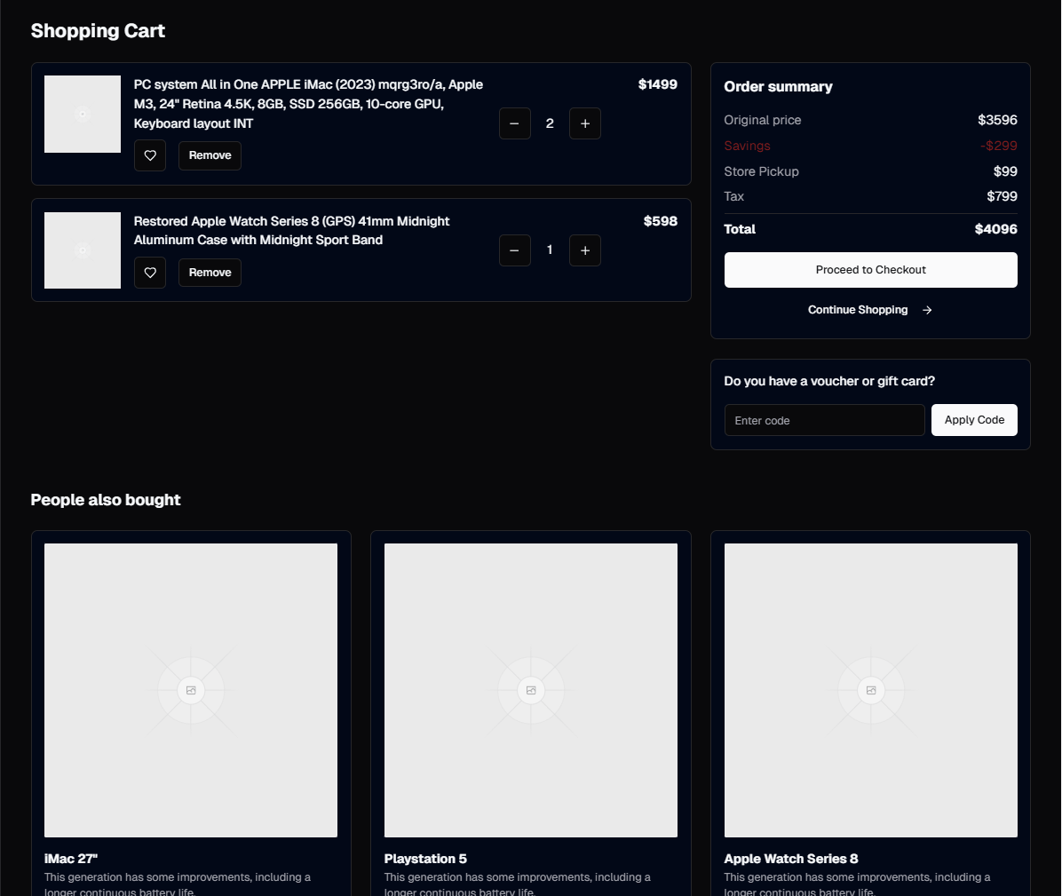Click the Store Pickup label
The height and width of the screenshot is (896, 1062).
pyautogui.click(x=761, y=171)
